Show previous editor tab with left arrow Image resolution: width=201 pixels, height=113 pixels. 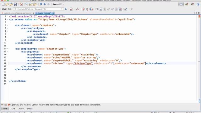point(194,13)
